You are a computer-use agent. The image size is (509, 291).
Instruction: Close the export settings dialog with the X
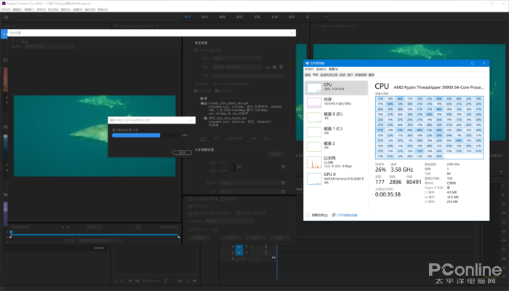coord(292,33)
